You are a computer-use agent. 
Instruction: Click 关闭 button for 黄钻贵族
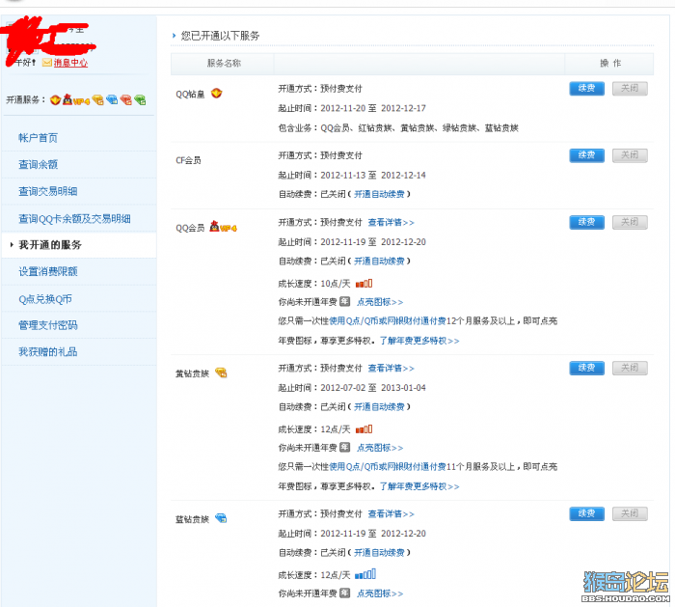pos(630,368)
